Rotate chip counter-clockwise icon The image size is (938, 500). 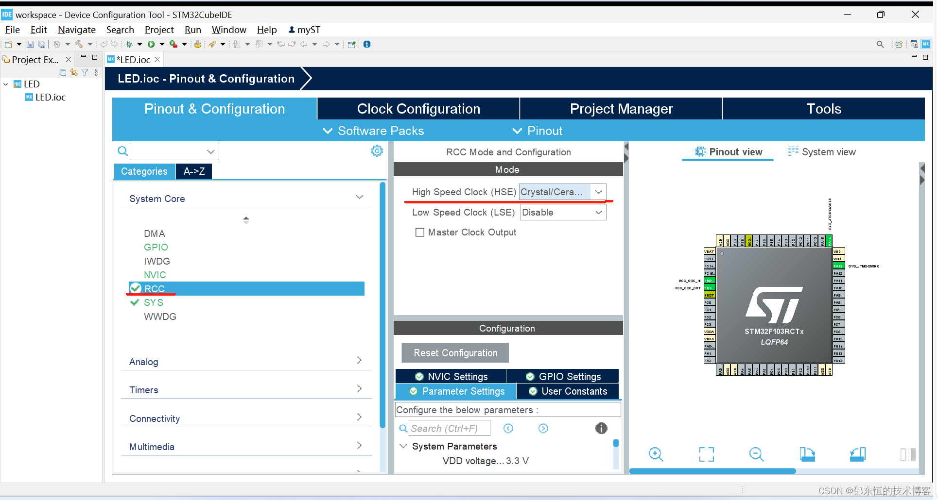point(858,454)
